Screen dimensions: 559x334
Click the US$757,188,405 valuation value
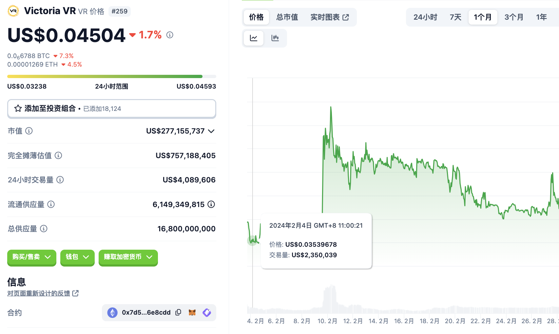tap(185, 156)
